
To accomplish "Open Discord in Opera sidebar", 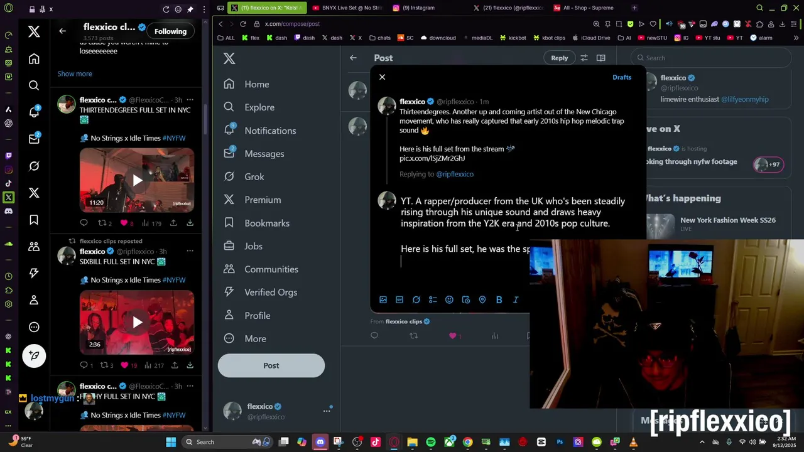I will 8,211.
